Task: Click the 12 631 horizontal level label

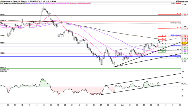Action: click(x=2, y=36)
